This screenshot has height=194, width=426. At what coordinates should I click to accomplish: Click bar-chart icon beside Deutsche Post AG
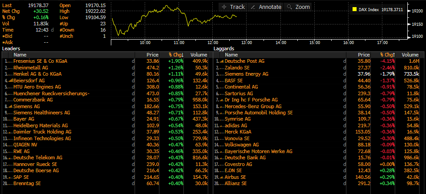click(222, 61)
